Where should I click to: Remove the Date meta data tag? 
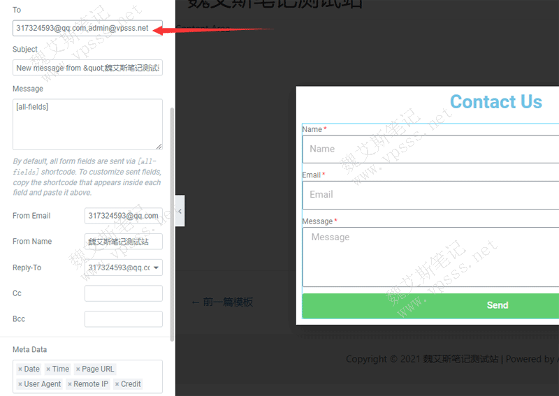tap(20, 369)
